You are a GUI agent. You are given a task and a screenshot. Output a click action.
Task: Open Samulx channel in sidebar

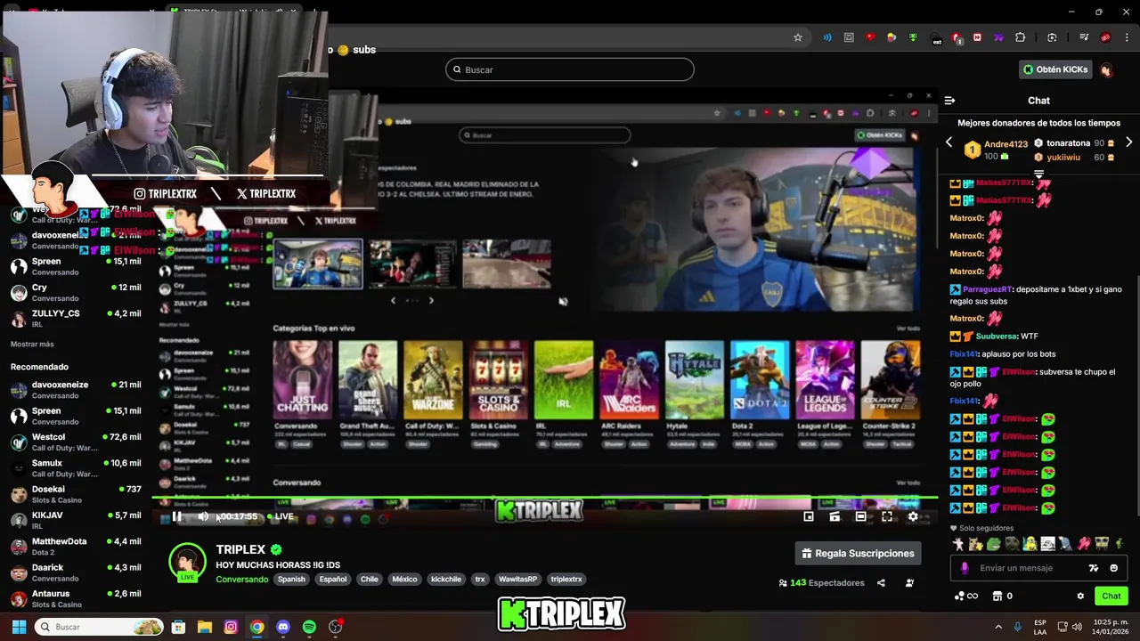point(76,468)
